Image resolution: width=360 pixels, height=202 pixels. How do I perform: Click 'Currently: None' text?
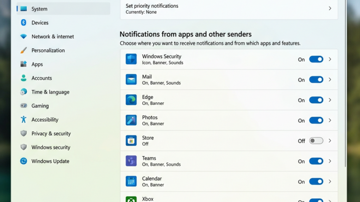pos(141,12)
